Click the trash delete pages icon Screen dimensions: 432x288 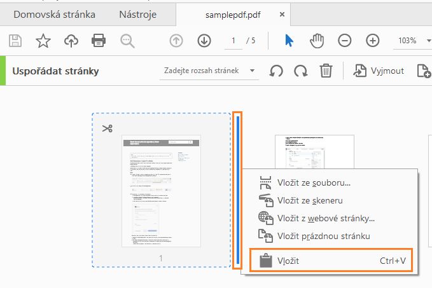point(326,71)
